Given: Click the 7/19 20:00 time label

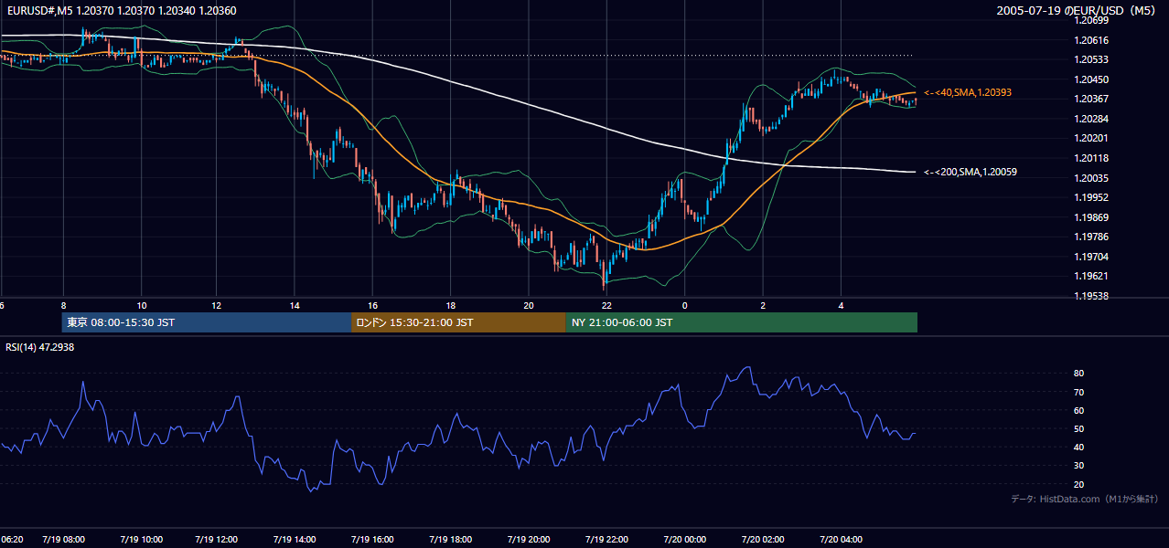Looking at the screenshot, I should coord(528,539).
